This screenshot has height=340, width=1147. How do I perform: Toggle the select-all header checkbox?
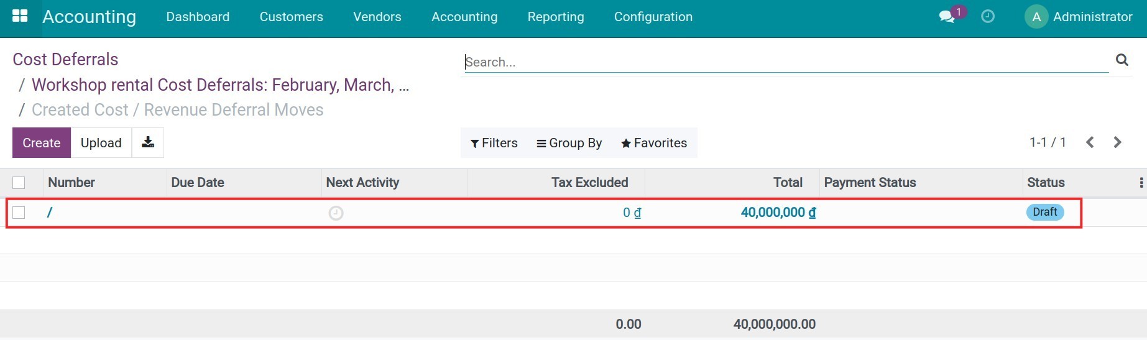click(19, 183)
